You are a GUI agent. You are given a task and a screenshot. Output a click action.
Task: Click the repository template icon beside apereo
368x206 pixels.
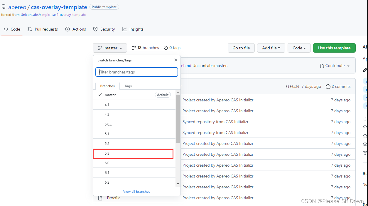point(4,7)
